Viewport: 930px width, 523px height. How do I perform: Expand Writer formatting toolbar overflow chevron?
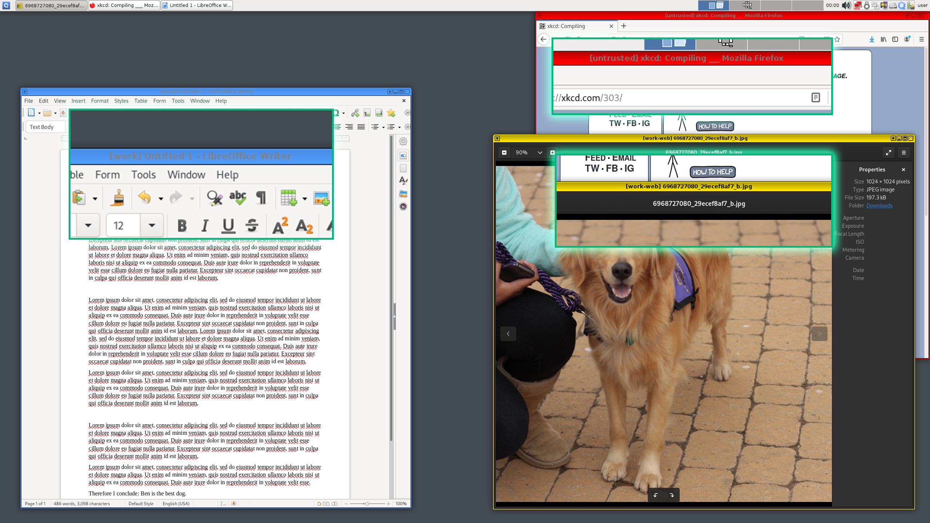click(407, 127)
